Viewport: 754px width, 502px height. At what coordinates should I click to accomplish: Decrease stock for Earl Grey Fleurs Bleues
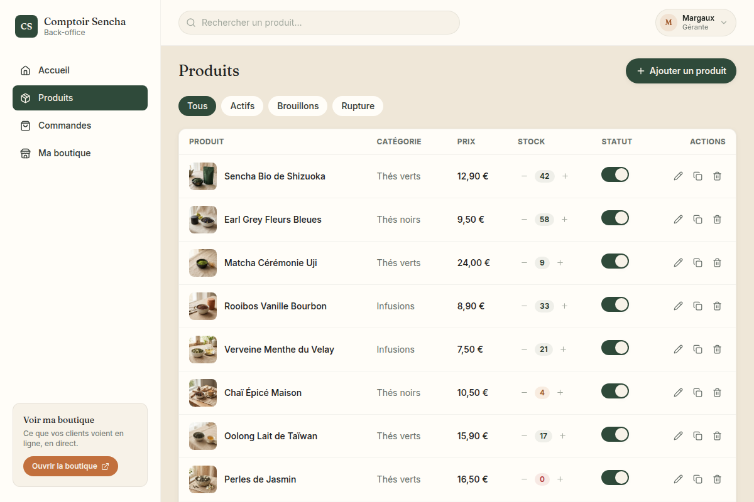click(524, 220)
